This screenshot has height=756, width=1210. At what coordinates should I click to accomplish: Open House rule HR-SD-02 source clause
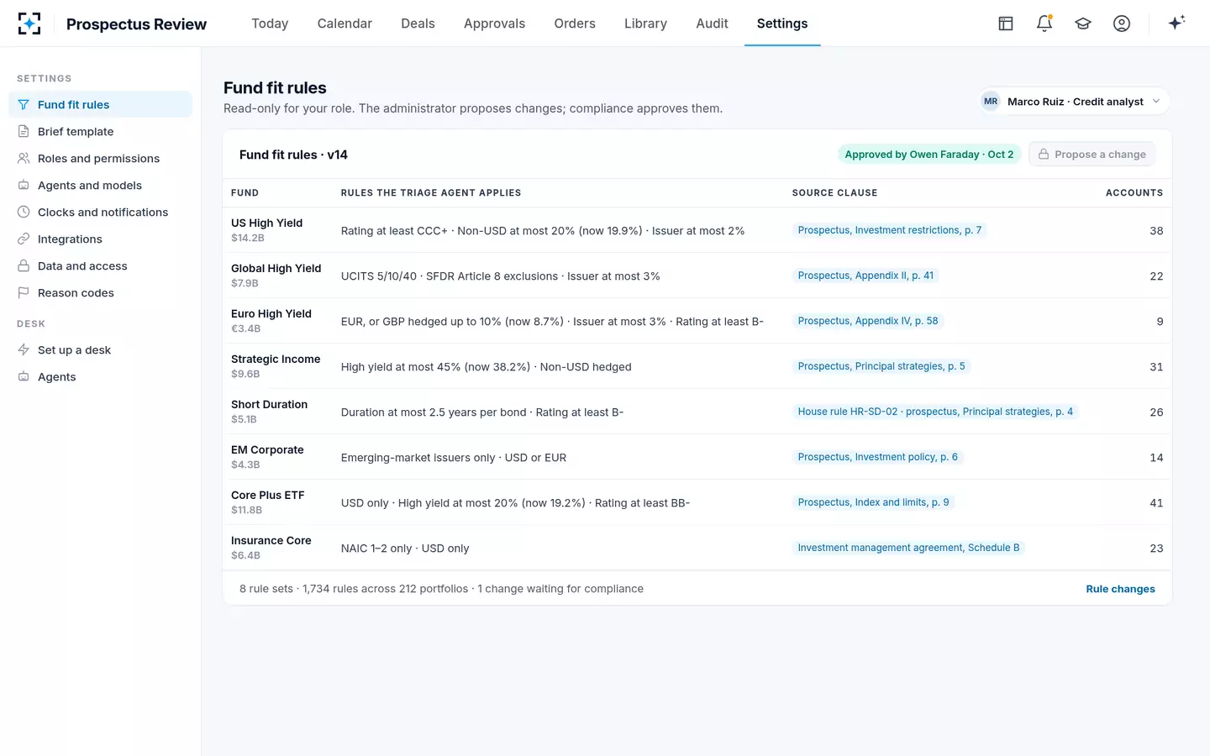[935, 412]
